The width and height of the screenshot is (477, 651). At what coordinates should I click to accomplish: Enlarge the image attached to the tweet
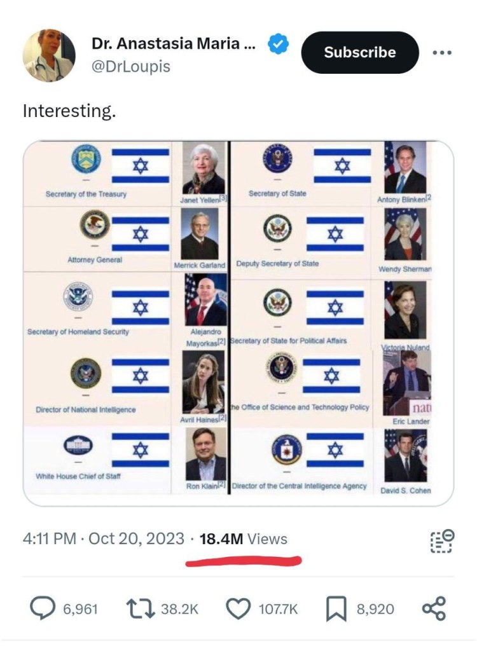coord(238,323)
